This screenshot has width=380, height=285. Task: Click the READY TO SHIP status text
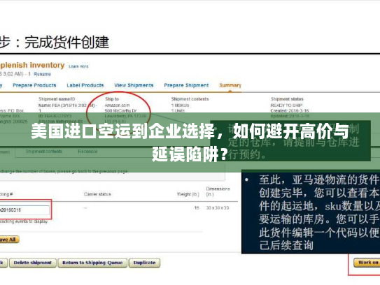[286, 105]
